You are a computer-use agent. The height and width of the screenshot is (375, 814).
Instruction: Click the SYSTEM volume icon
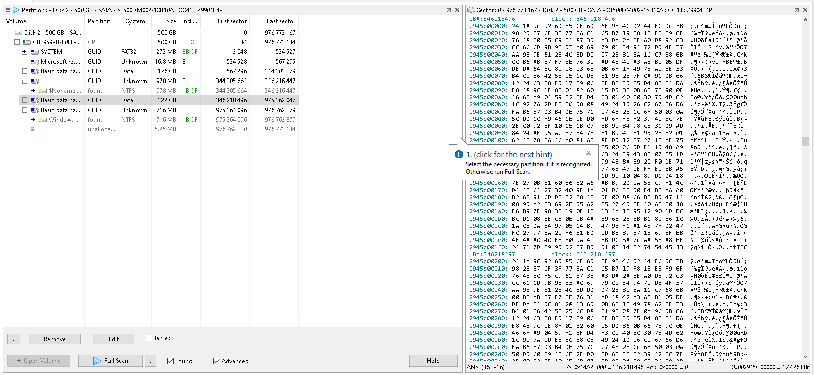(35, 52)
